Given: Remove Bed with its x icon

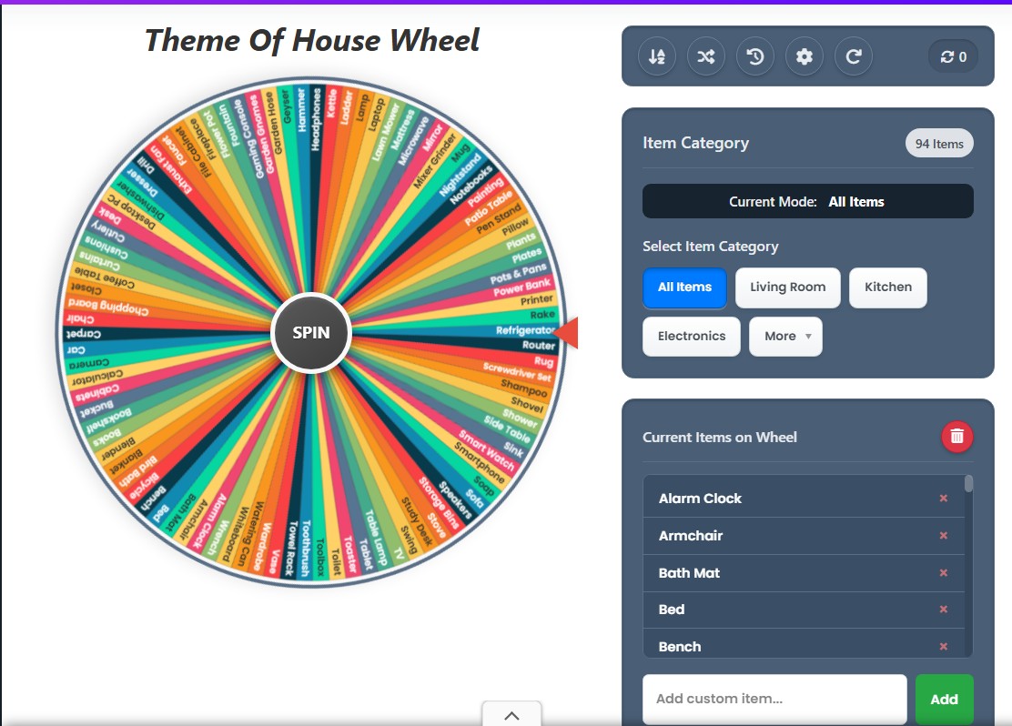Looking at the screenshot, I should coord(944,610).
